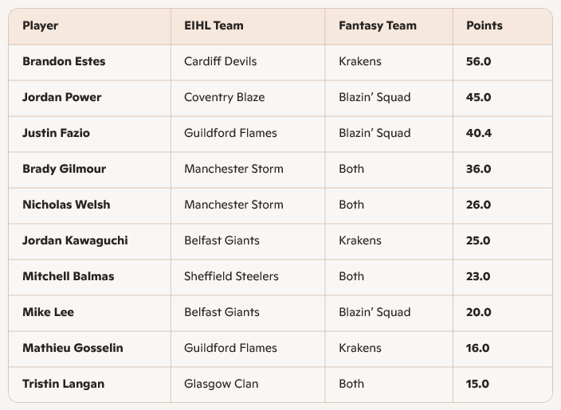The width and height of the screenshot is (561, 410).
Task: Click Mike Lee's name cell
Action: pyautogui.click(x=48, y=312)
